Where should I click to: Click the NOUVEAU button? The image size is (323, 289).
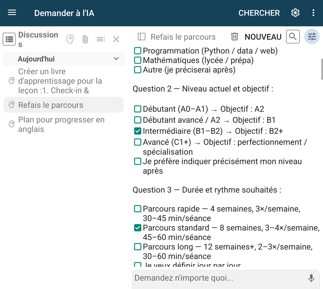(x=263, y=37)
